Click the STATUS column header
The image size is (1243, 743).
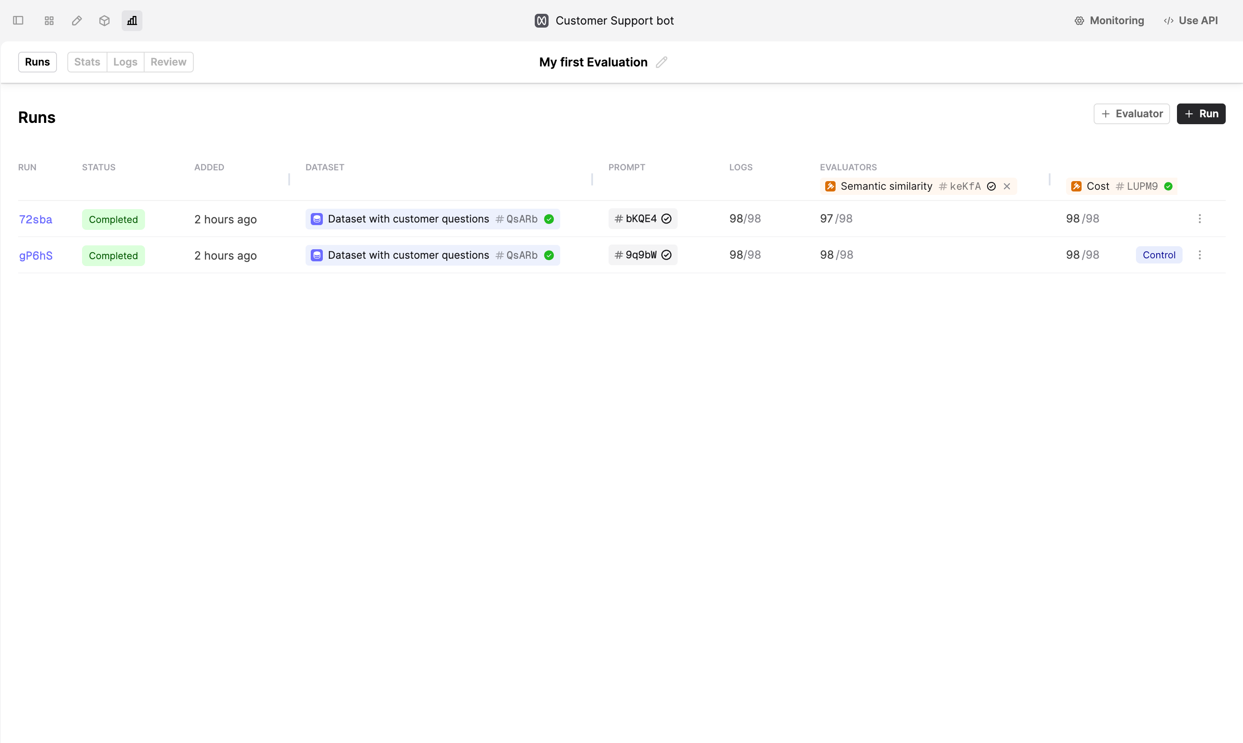(99, 167)
